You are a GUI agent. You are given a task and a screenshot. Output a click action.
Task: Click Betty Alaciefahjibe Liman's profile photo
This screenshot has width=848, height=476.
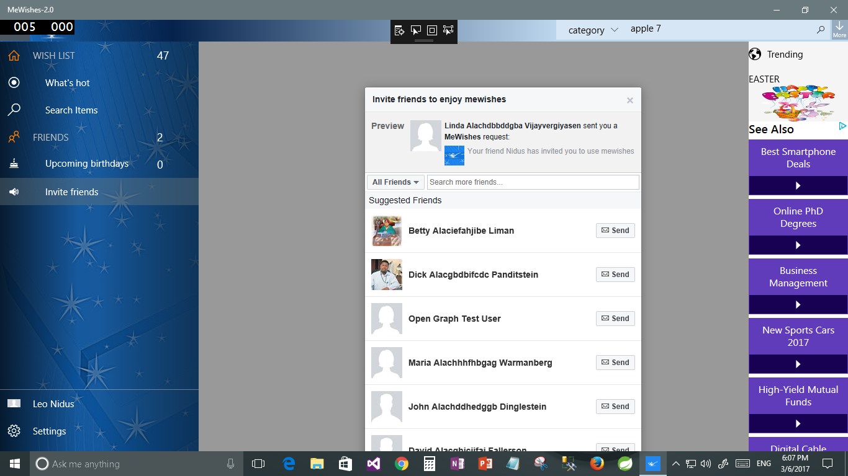point(387,231)
